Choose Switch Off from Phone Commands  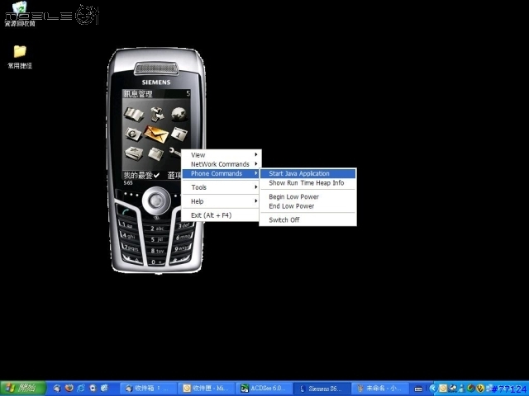[307, 220]
